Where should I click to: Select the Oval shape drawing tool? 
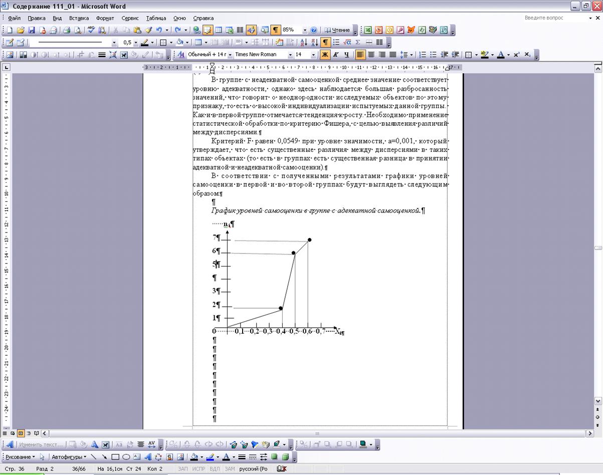tap(126, 457)
